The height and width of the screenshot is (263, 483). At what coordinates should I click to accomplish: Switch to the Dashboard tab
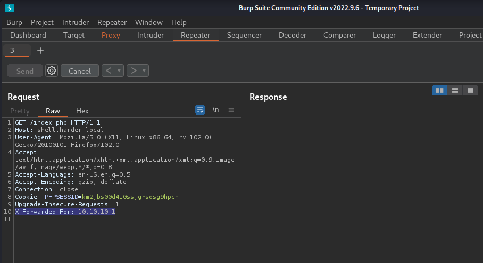click(28, 36)
